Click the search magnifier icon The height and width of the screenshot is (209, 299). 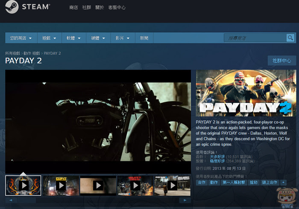tap(290, 38)
